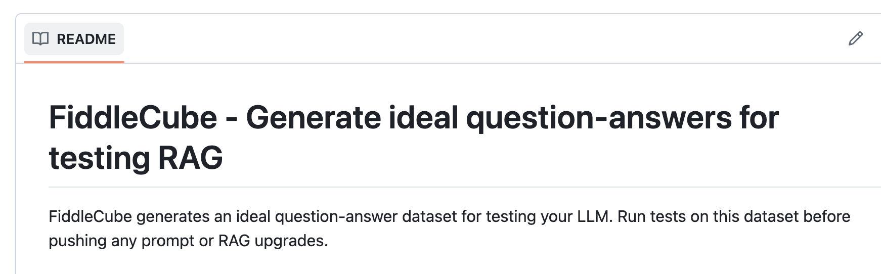Screen dimensions: 881x274
Task: Click "Generate" in the title heading
Action: coord(313,118)
